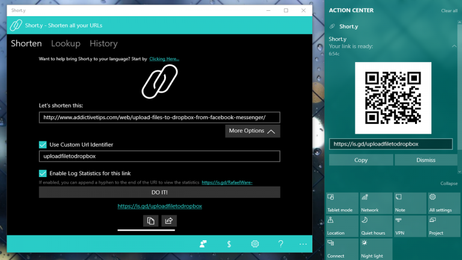The height and width of the screenshot is (260, 462).
Task: Share the shortened link via share icon
Action: [169, 220]
